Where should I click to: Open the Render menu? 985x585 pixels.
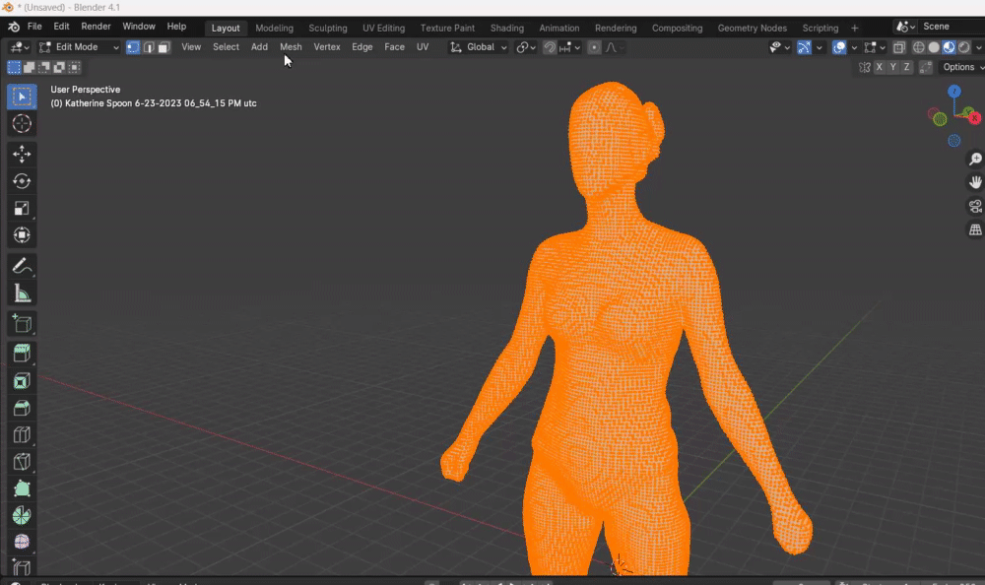point(97,27)
